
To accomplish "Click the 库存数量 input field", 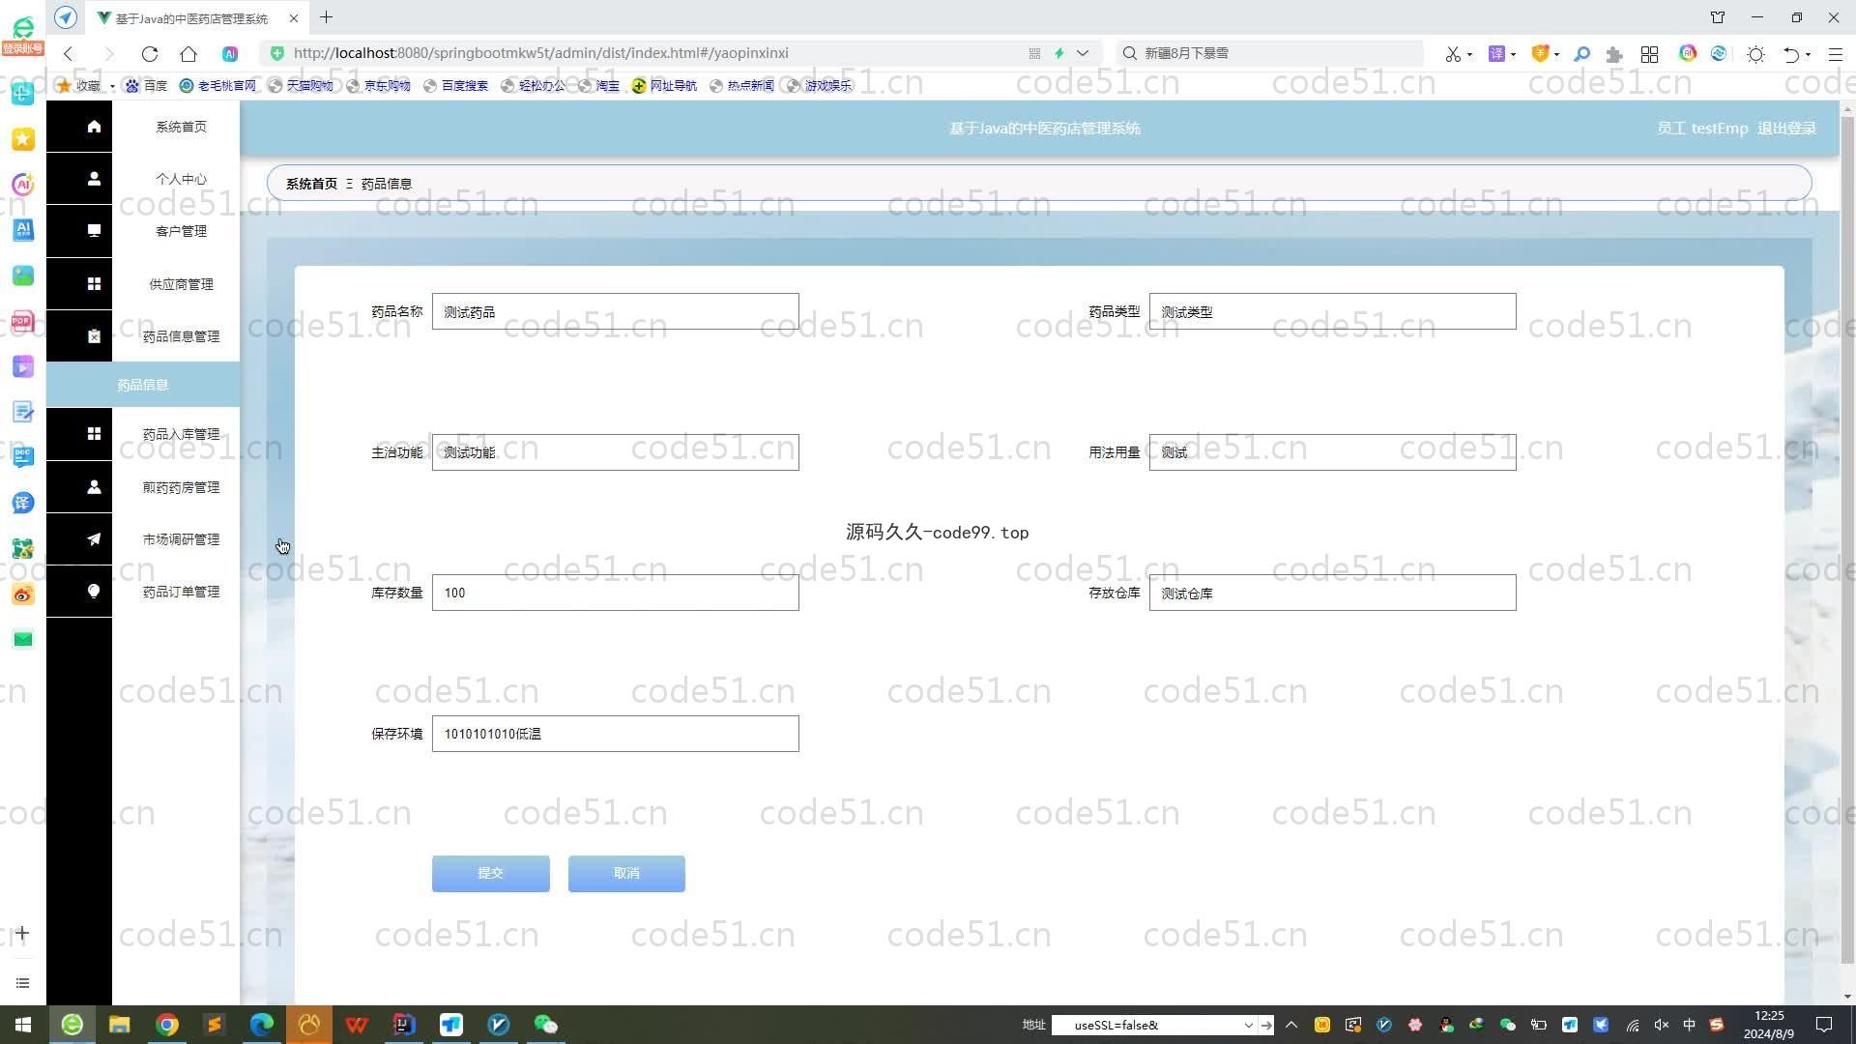I will [x=615, y=593].
